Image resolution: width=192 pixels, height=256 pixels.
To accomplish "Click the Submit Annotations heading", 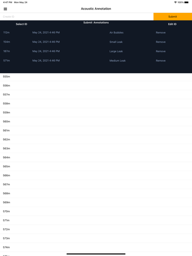I will click(x=96, y=23).
